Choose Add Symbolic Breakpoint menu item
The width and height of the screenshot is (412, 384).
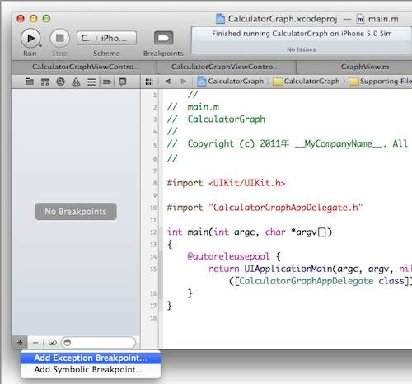(x=91, y=370)
